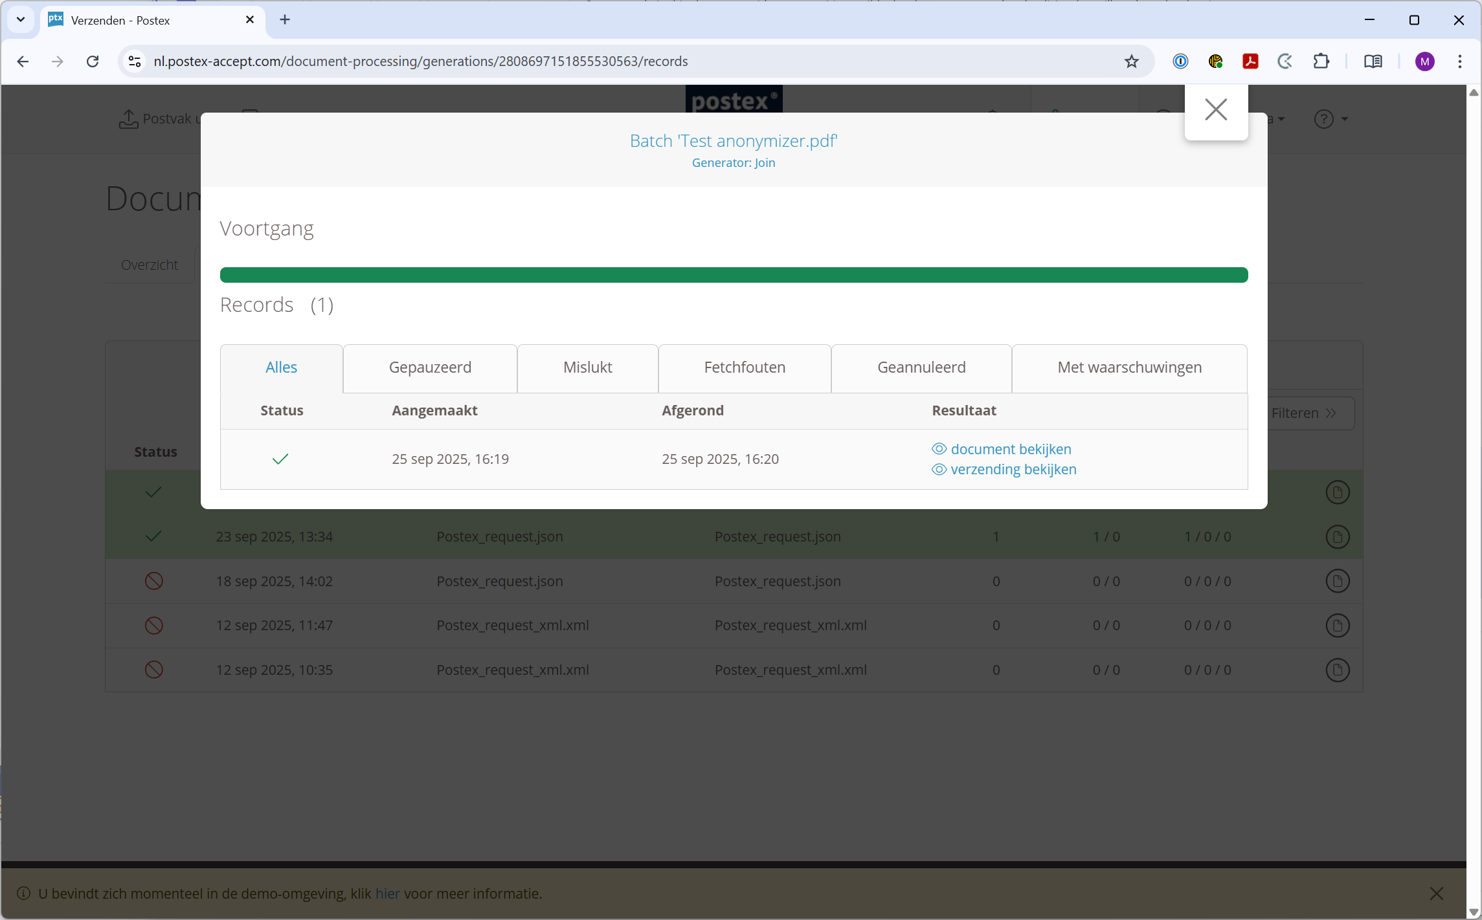Open the tab search dropdown arrow

21,19
